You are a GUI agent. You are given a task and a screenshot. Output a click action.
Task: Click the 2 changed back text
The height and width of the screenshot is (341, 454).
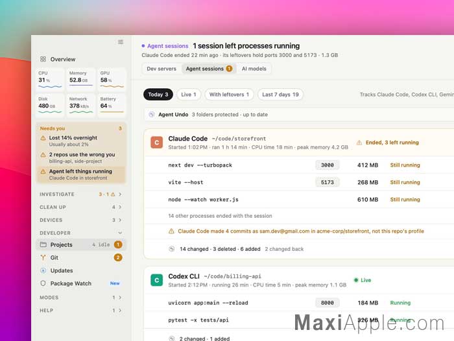(284, 249)
